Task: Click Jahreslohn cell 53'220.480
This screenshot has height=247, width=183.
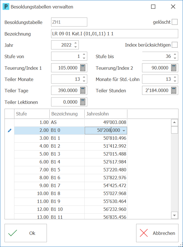Action: (106, 170)
